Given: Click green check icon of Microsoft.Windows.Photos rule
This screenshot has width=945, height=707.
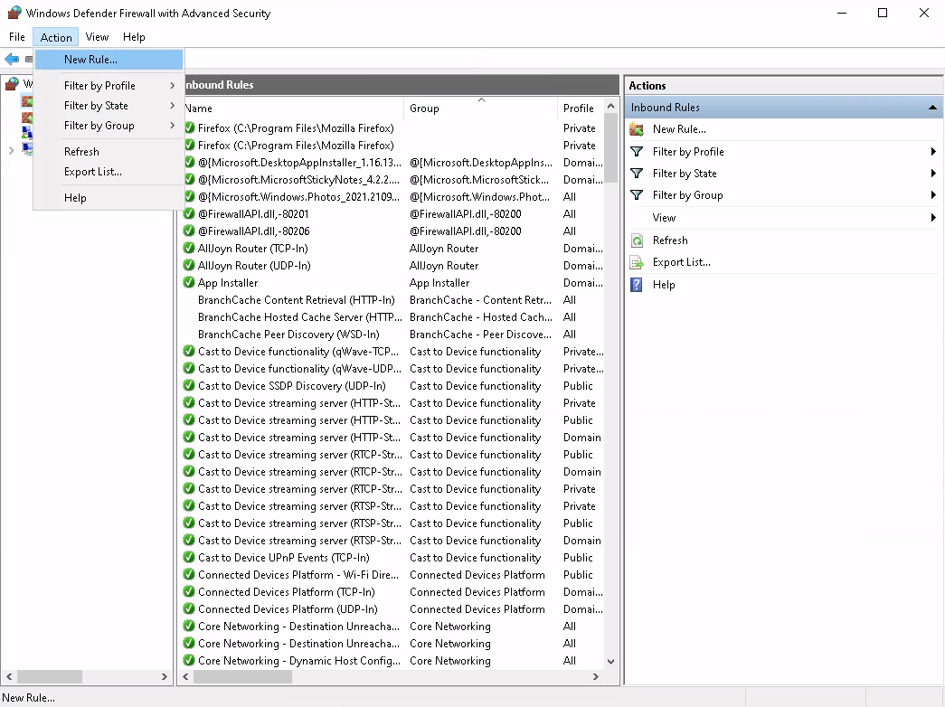Looking at the screenshot, I should [189, 196].
